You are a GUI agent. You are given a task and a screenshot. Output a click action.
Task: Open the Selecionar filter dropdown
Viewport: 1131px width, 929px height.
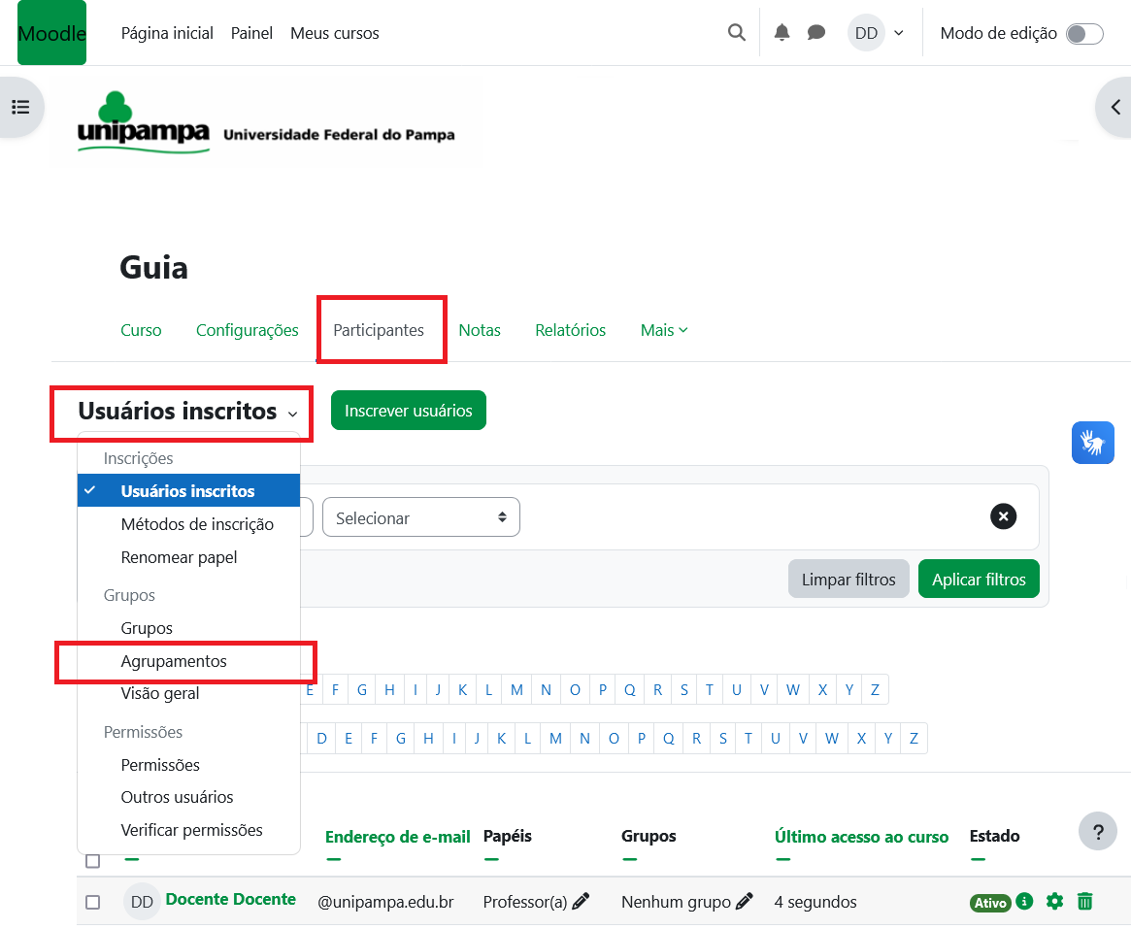click(421, 517)
